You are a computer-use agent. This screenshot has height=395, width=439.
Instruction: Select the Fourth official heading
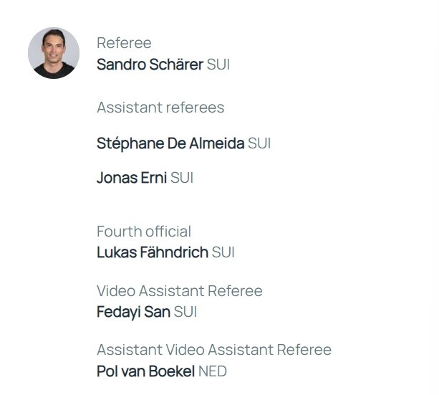coord(144,232)
